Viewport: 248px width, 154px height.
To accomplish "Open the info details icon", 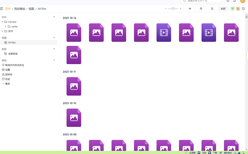I will 243,9.
